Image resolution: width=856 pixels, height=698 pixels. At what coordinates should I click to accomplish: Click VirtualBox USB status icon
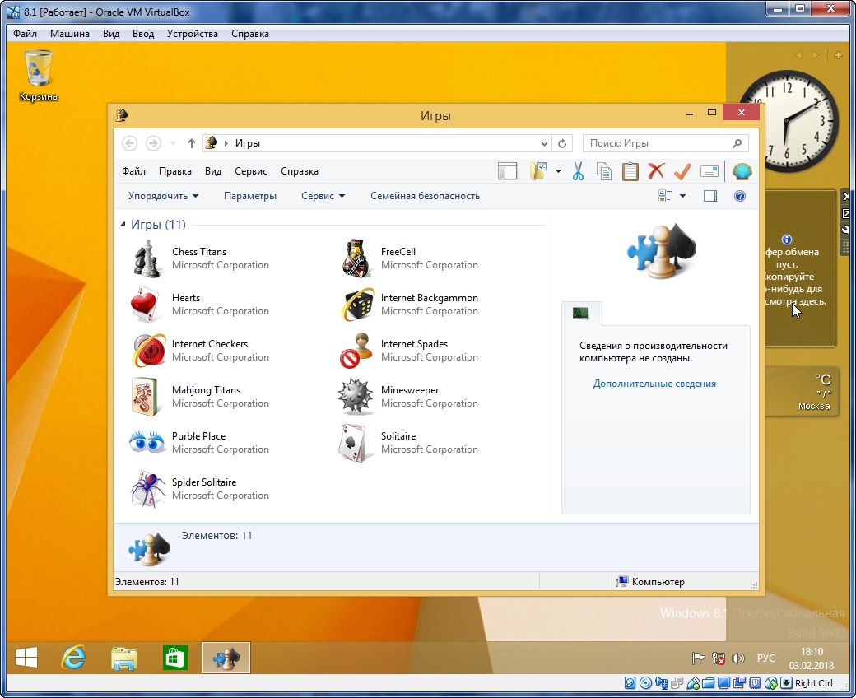coord(693,682)
